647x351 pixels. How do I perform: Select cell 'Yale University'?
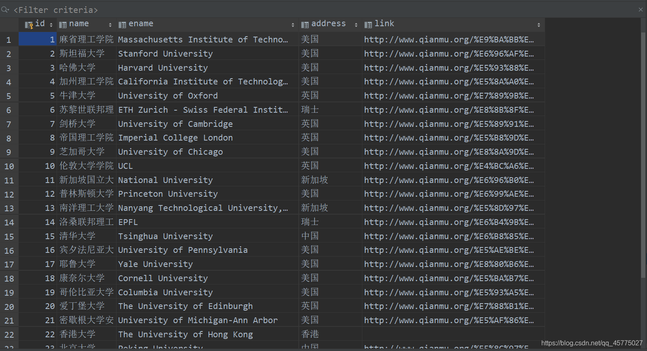click(207, 264)
